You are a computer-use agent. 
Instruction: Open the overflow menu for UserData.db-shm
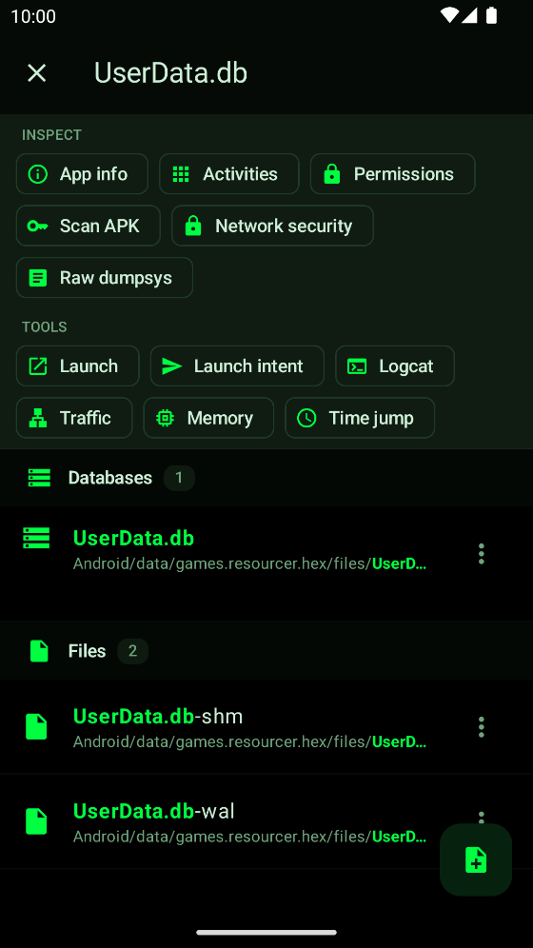point(481,727)
